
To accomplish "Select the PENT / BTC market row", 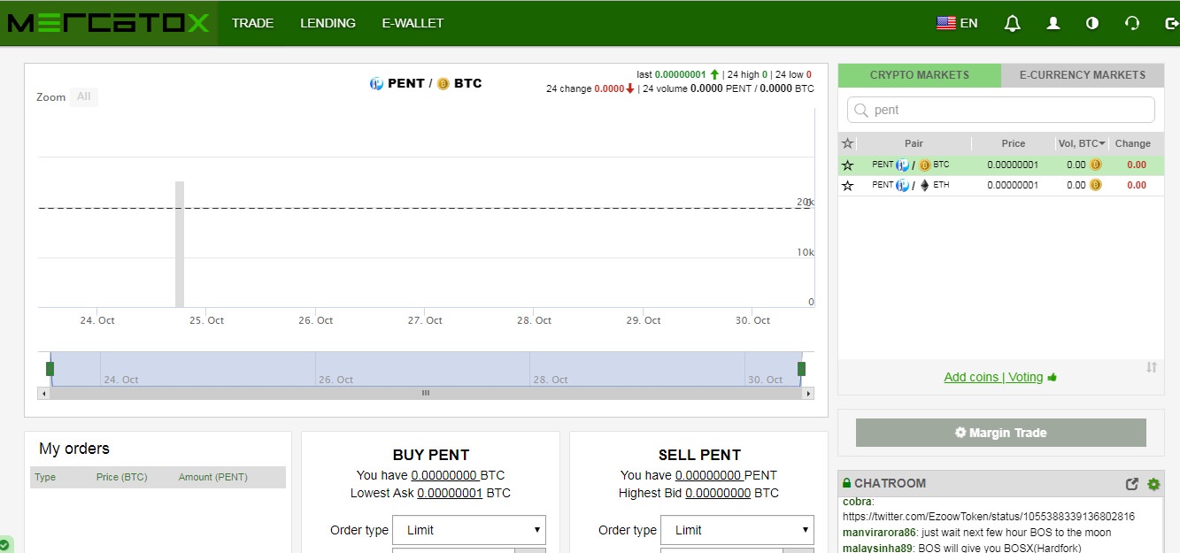I will 1001,165.
